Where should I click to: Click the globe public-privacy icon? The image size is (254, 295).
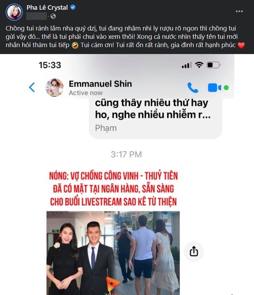[53, 16]
